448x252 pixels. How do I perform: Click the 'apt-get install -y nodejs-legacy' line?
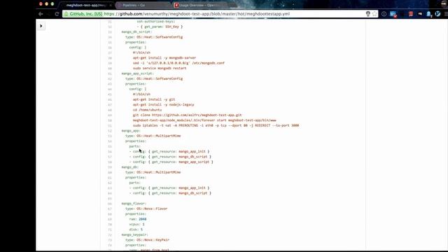click(x=163, y=104)
